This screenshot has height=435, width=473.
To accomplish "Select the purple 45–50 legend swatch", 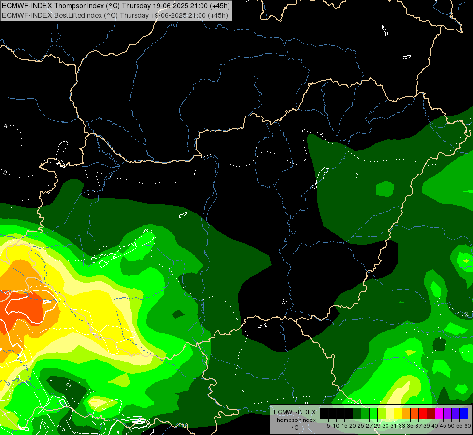I will point(448,413).
